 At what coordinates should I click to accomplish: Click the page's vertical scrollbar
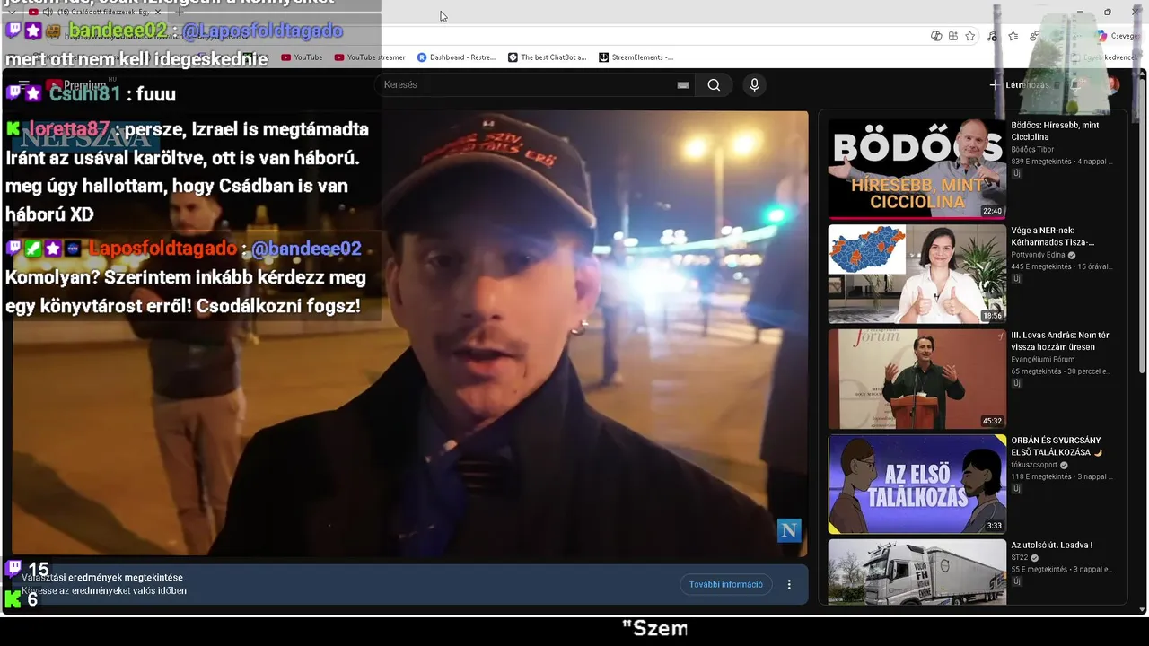tap(1143, 224)
